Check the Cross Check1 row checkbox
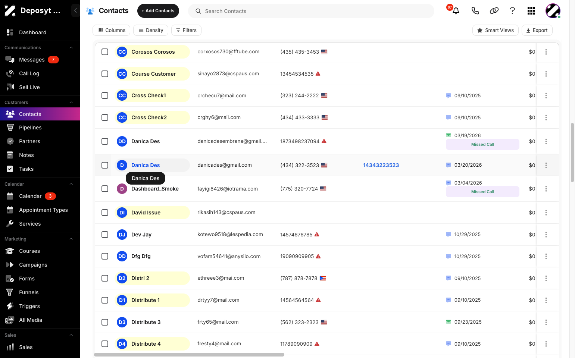This screenshot has height=358, width=575. [x=105, y=95]
